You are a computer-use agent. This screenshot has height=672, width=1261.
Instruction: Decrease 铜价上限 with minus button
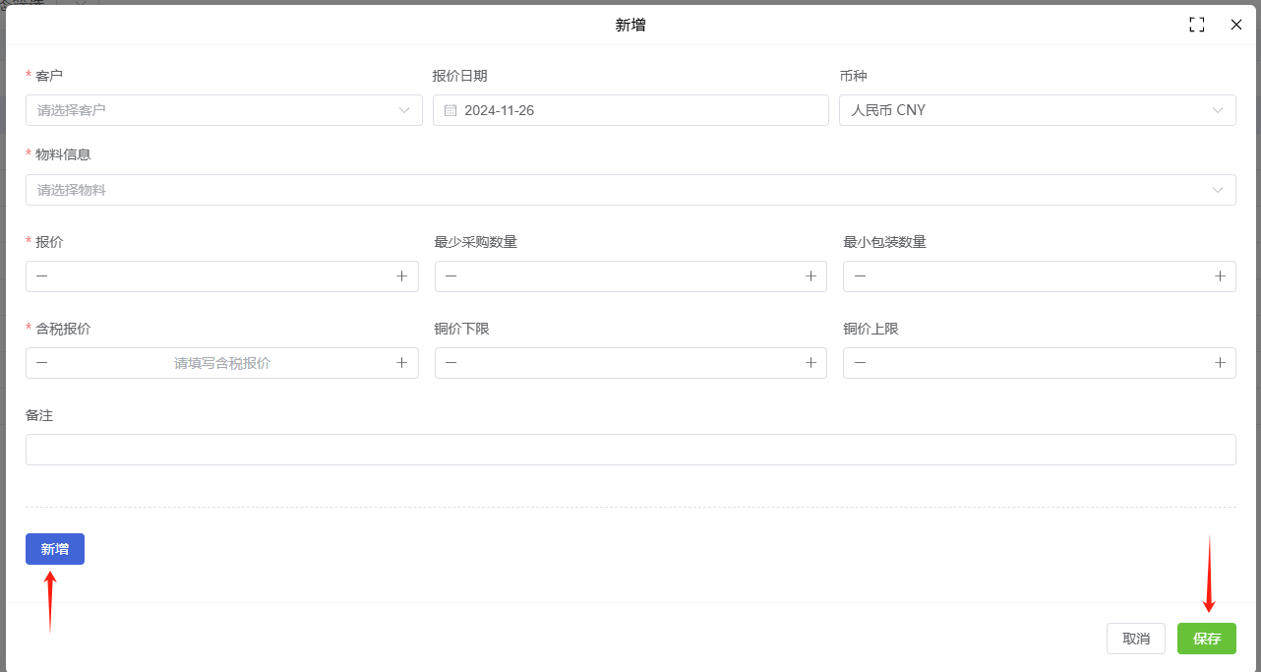[x=860, y=363]
